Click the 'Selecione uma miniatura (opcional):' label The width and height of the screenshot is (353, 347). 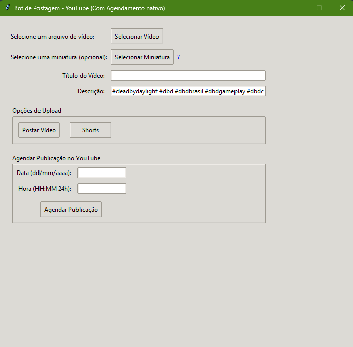point(59,57)
